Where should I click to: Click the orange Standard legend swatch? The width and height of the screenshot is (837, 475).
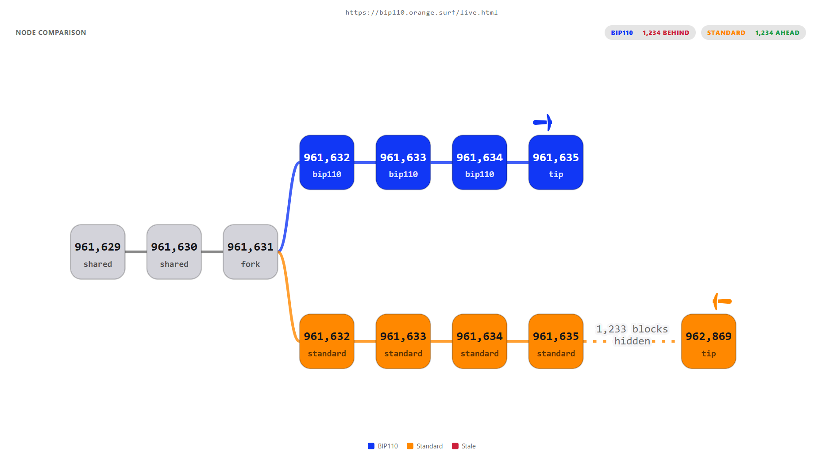click(x=410, y=446)
